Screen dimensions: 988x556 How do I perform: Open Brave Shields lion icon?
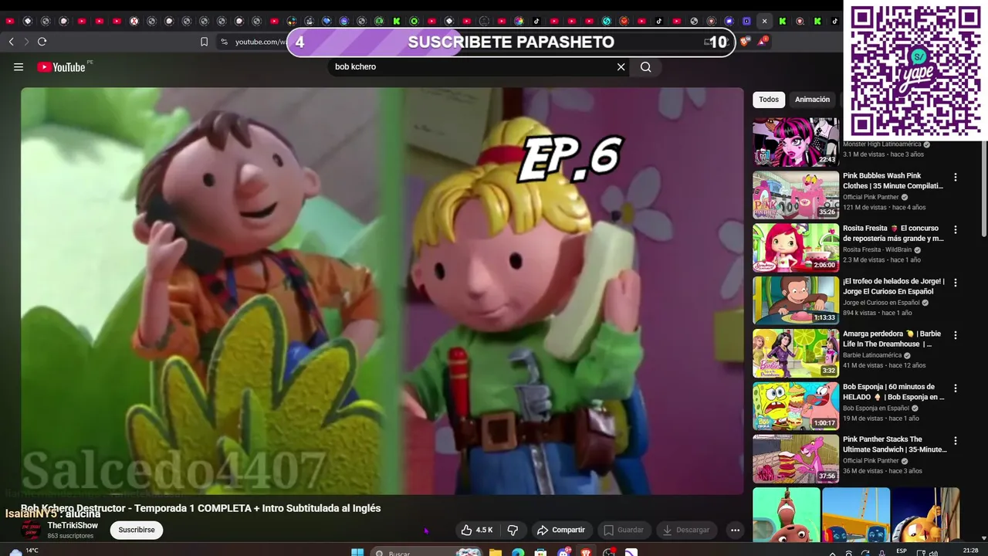coord(745,42)
